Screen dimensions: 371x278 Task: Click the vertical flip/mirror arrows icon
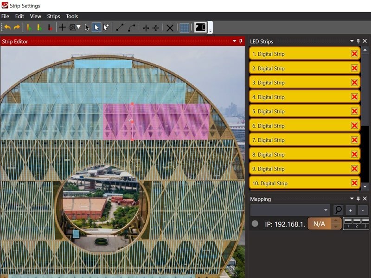click(146, 28)
